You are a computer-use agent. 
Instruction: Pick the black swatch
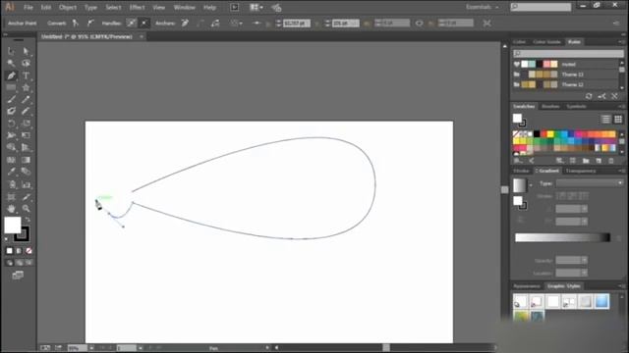pos(537,134)
